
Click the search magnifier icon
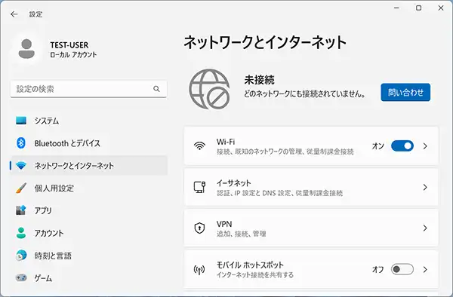pos(156,89)
